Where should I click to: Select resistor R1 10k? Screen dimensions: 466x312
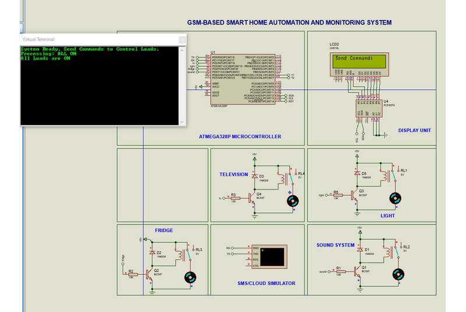(x=341, y=272)
